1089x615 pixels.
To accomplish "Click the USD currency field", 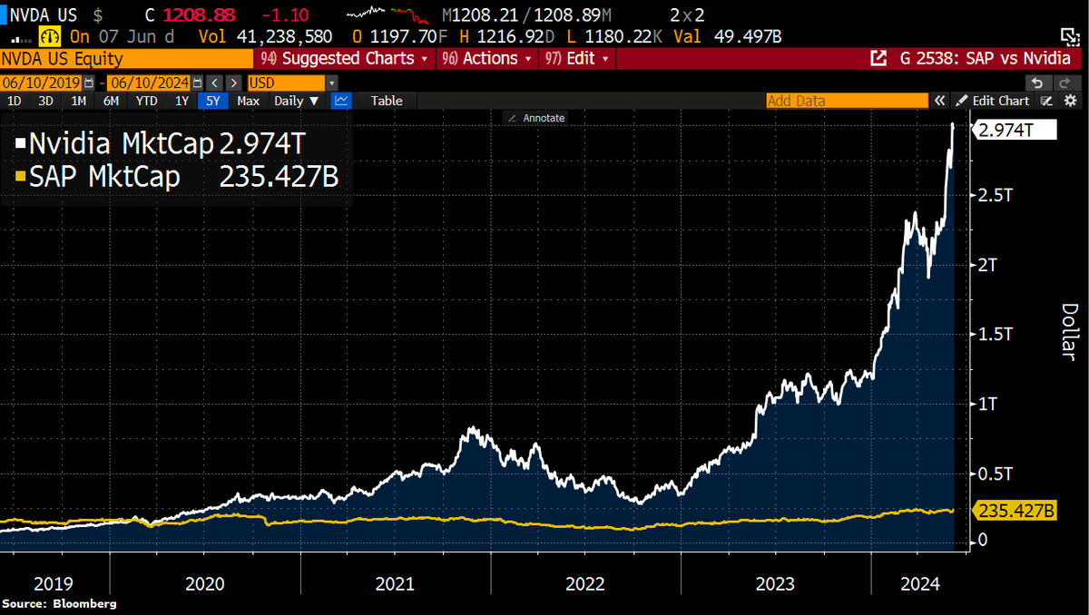I will [x=286, y=83].
